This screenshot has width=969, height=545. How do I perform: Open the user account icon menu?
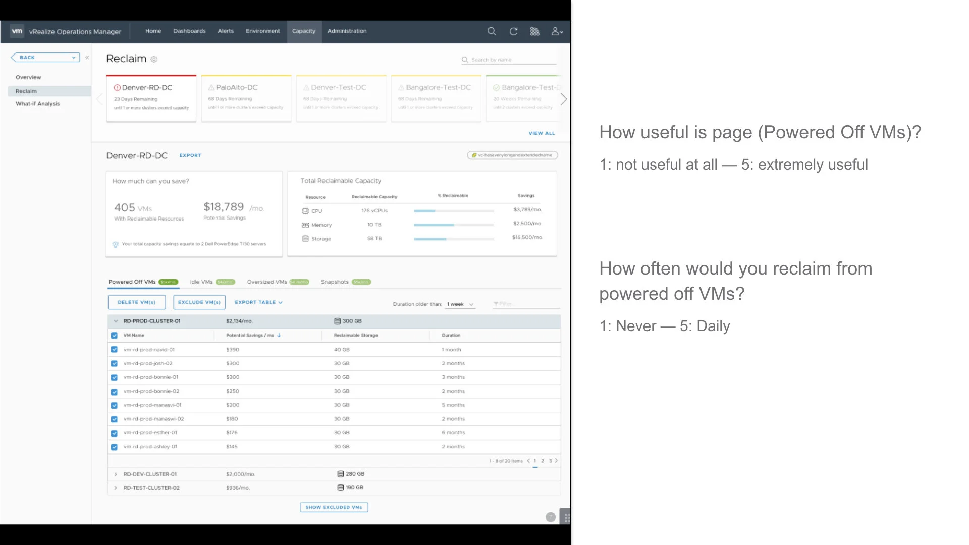(557, 31)
